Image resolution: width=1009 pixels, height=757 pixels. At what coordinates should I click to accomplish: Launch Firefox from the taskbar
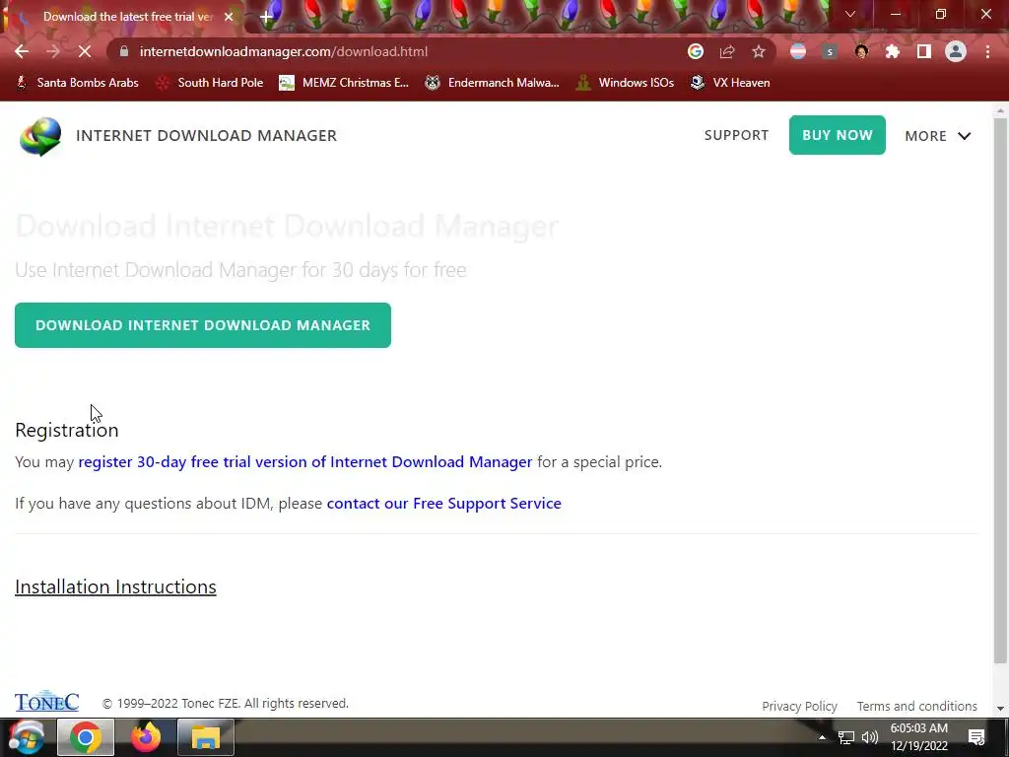[x=146, y=737]
